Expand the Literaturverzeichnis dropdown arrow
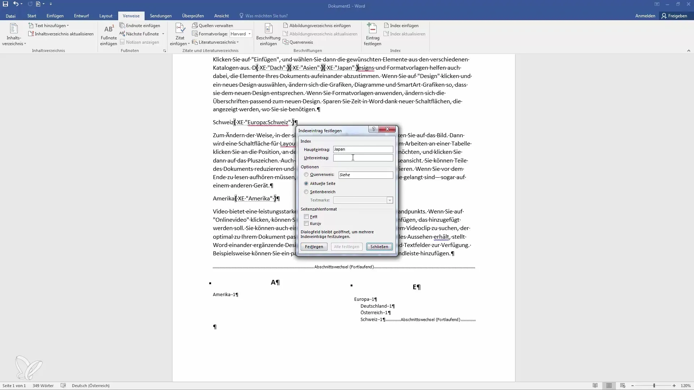The width and height of the screenshot is (694, 390). pyautogui.click(x=237, y=42)
